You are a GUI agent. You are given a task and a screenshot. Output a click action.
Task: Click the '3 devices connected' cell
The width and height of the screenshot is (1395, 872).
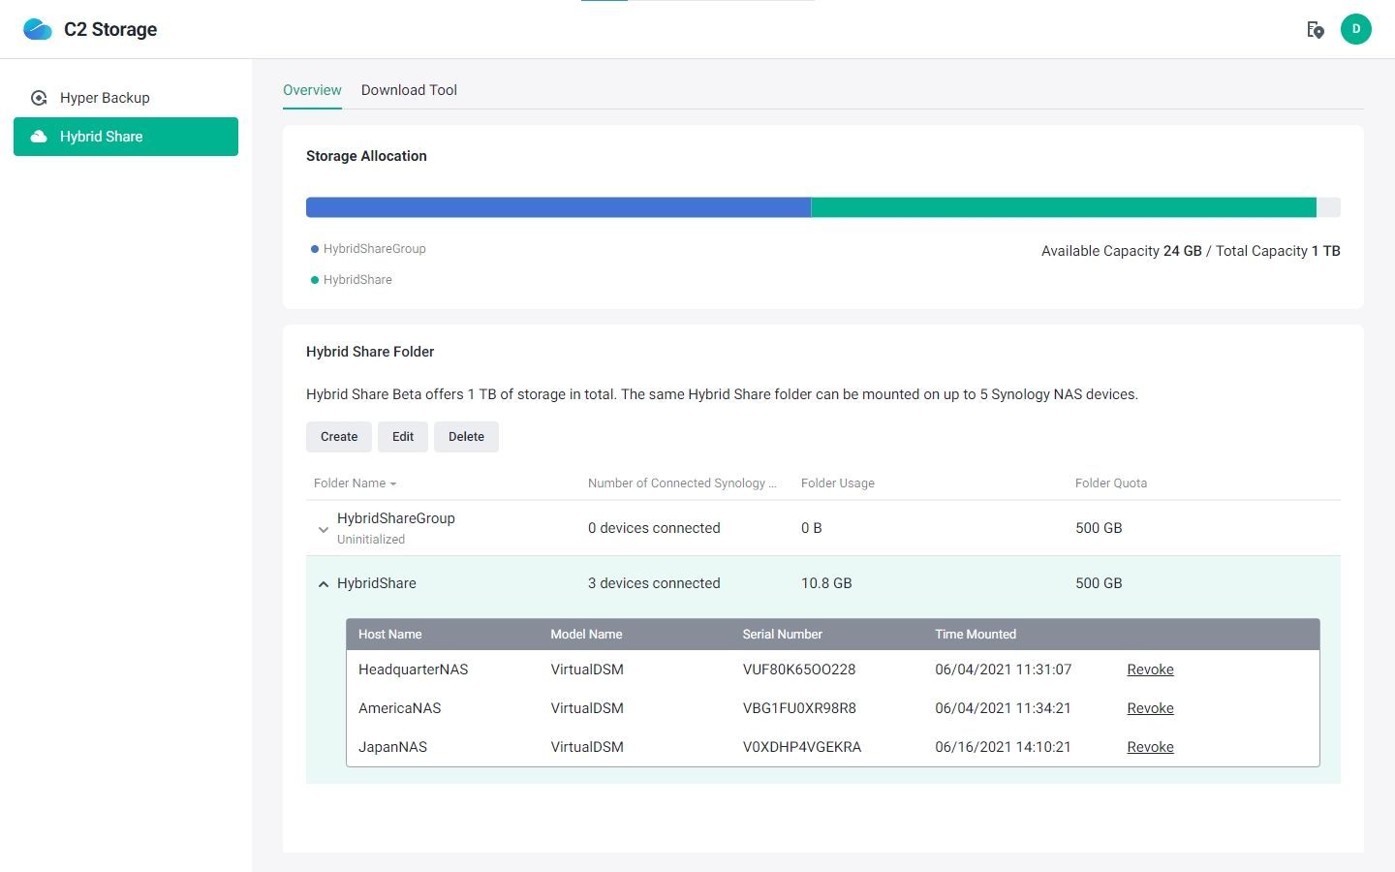[x=654, y=583]
